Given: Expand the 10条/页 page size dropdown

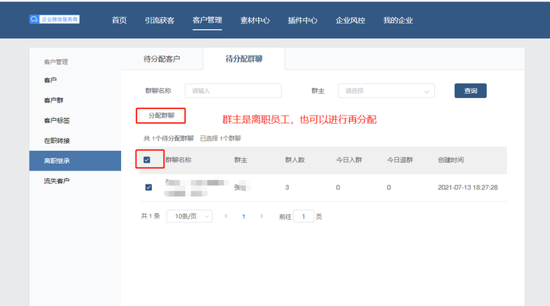Looking at the screenshot, I should coord(189,216).
